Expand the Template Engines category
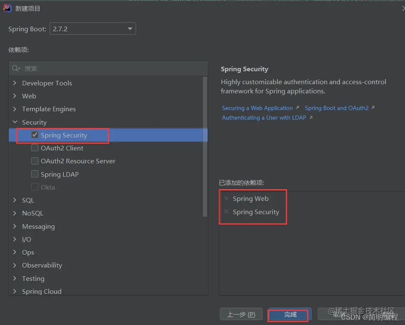The width and height of the screenshot is (405, 325). click(15, 109)
